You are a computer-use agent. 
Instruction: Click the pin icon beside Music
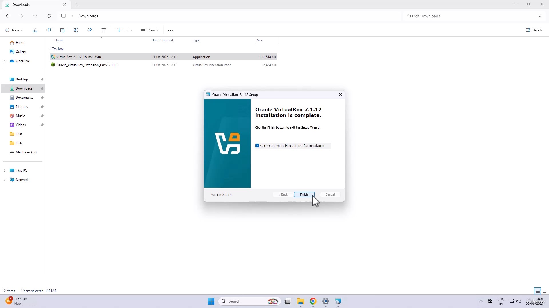tap(42, 116)
